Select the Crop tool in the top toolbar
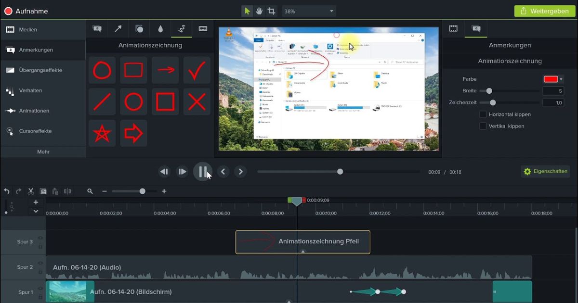This screenshot has height=303, width=578. click(271, 10)
